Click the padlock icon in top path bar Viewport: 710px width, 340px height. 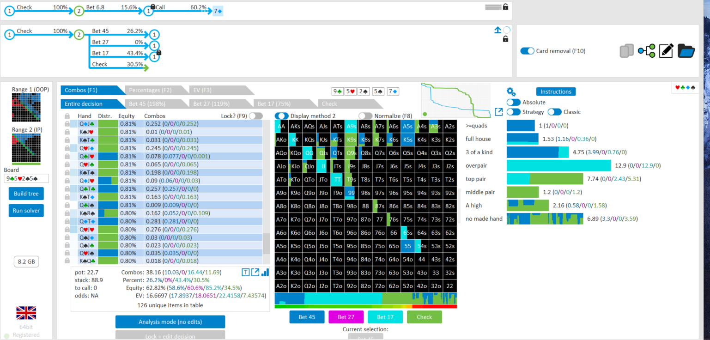(x=505, y=7)
